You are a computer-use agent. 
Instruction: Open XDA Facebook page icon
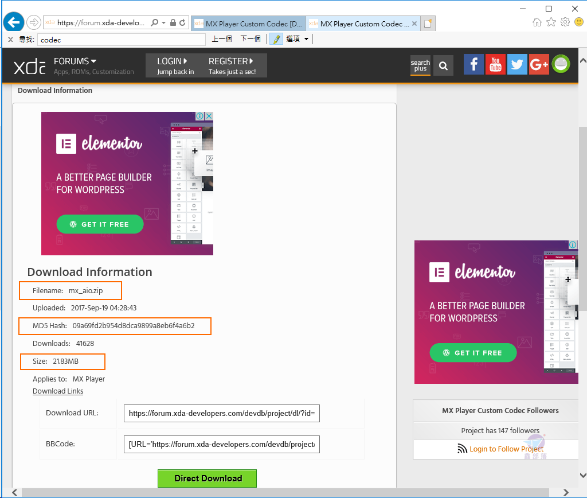pyautogui.click(x=473, y=64)
